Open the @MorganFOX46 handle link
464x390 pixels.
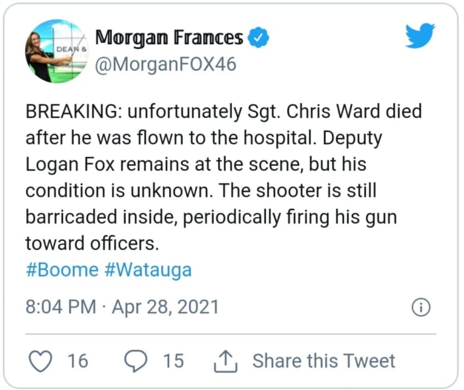coord(166,64)
